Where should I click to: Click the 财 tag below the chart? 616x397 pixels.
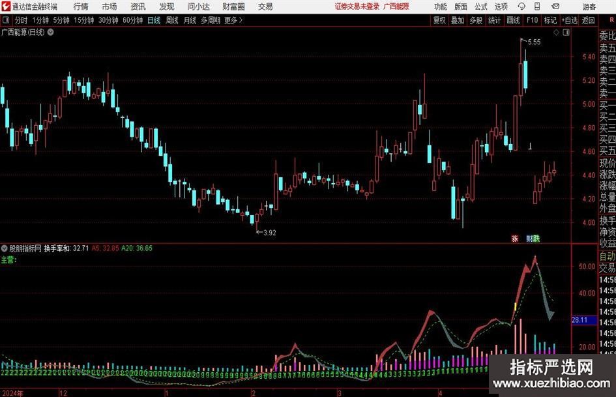click(529, 238)
